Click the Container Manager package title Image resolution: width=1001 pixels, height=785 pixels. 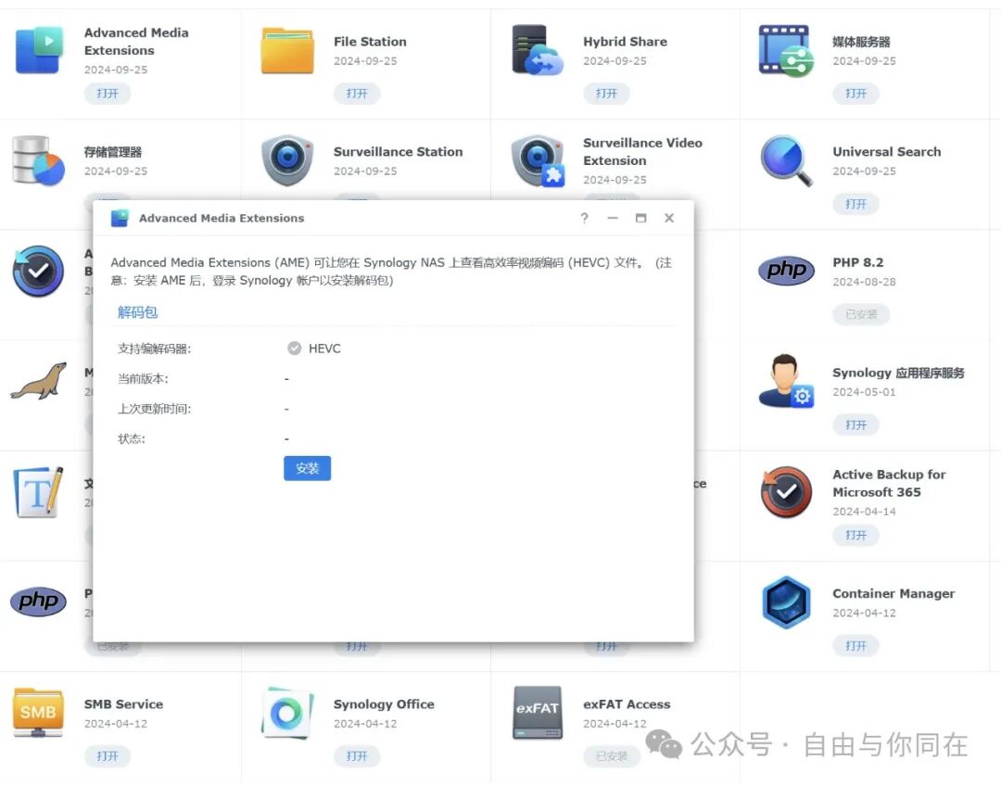point(893,593)
